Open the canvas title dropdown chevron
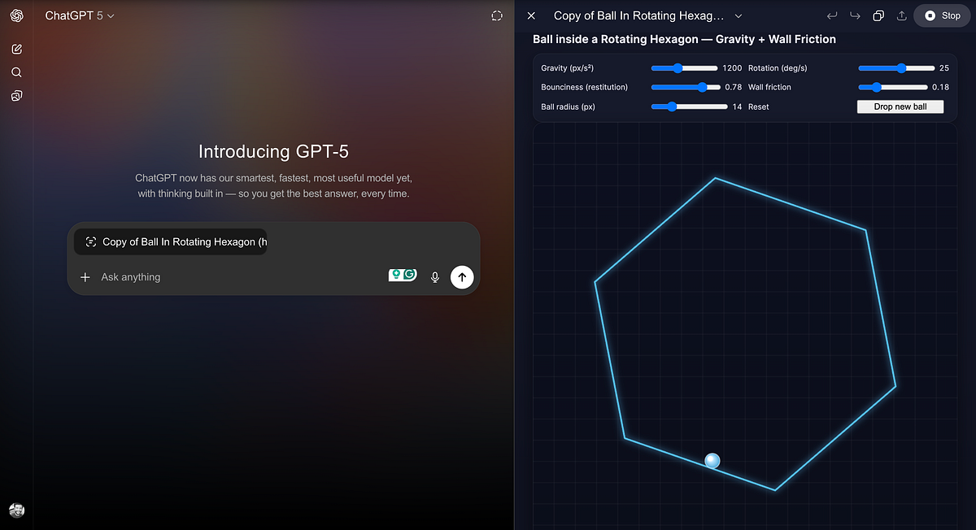This screenshot has width=976, height=530. (x=739, y=16)
